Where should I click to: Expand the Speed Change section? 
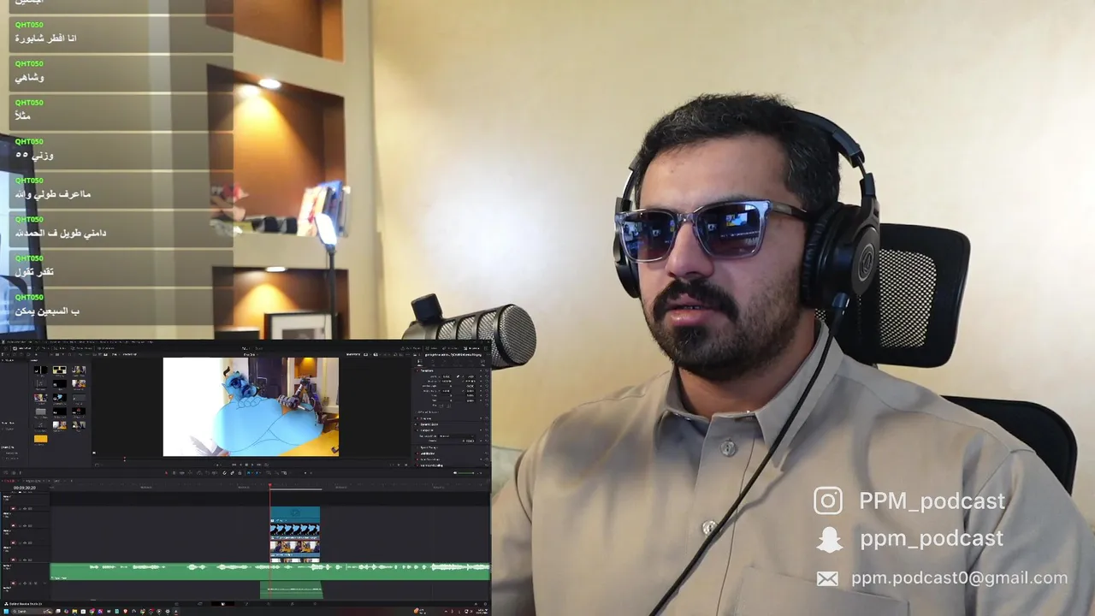click(x=429, y=447)
